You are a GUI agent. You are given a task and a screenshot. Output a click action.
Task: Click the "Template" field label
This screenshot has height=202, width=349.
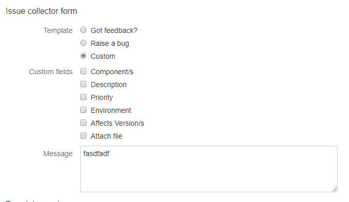click(x=58, y=30)
